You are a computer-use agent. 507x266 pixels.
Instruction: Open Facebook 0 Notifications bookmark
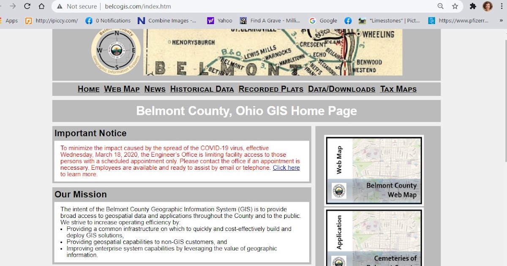click(108, 21)
